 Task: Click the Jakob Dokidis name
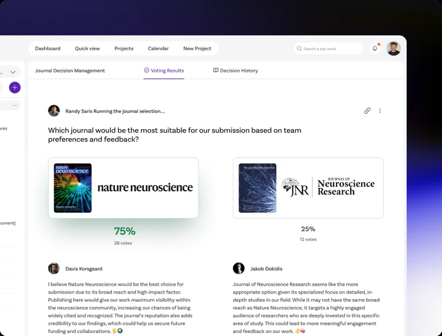click(266, 269)
